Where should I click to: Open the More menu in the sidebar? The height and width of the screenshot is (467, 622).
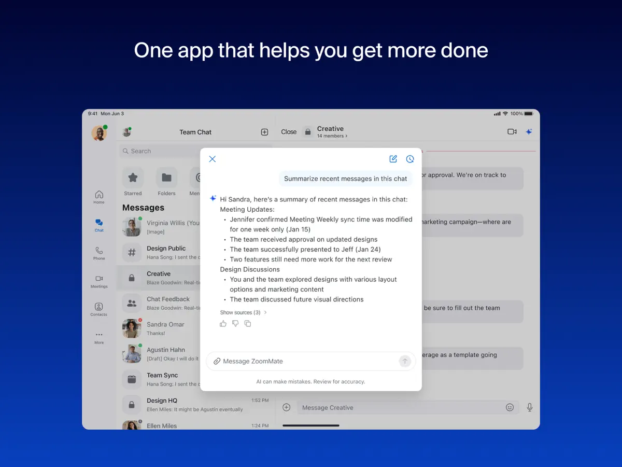[99, 338]
